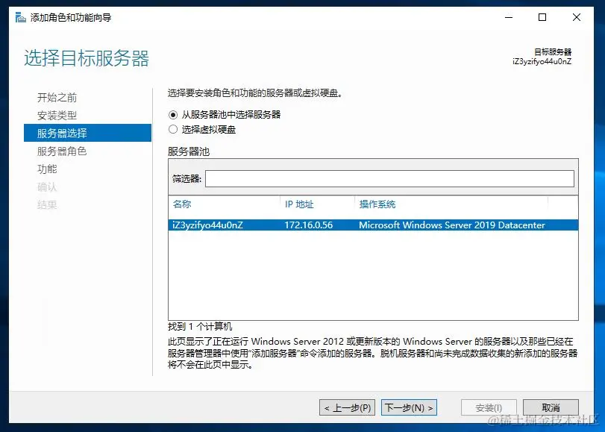Image resolution: width=605 pixels, height=432 pixels.
Task: Go to 服务器角色 step
Action: pyautogui.click(x=62, y=151)
